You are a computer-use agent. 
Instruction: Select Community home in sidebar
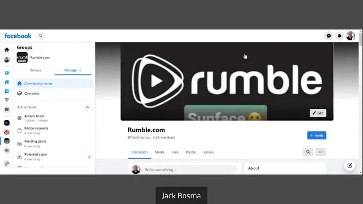54,84
